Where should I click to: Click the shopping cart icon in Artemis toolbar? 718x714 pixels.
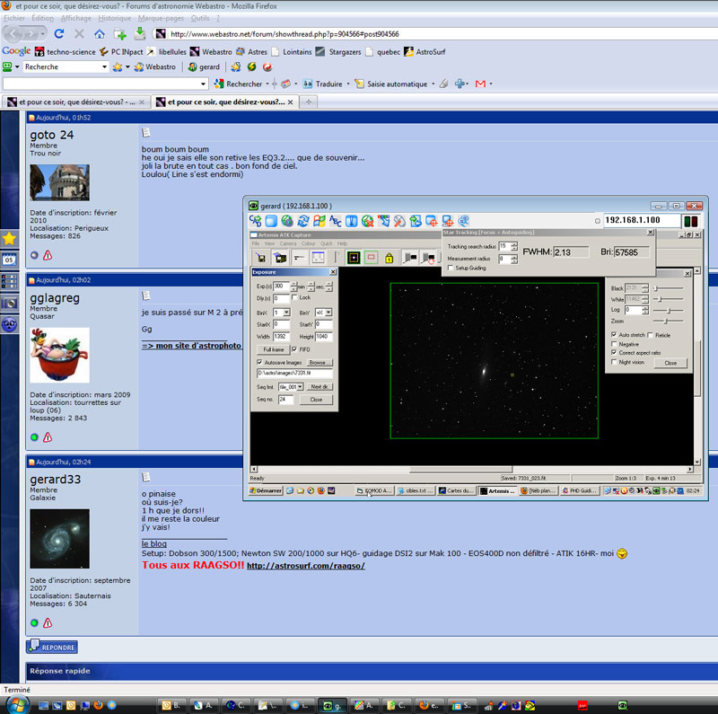click(259, 258)
